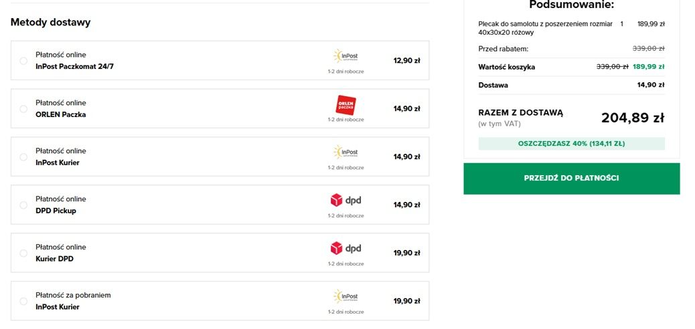
Task: Select InPost Paczkomat 24/7 radio button
Action: pyautogui.click(x=23, y=61)
